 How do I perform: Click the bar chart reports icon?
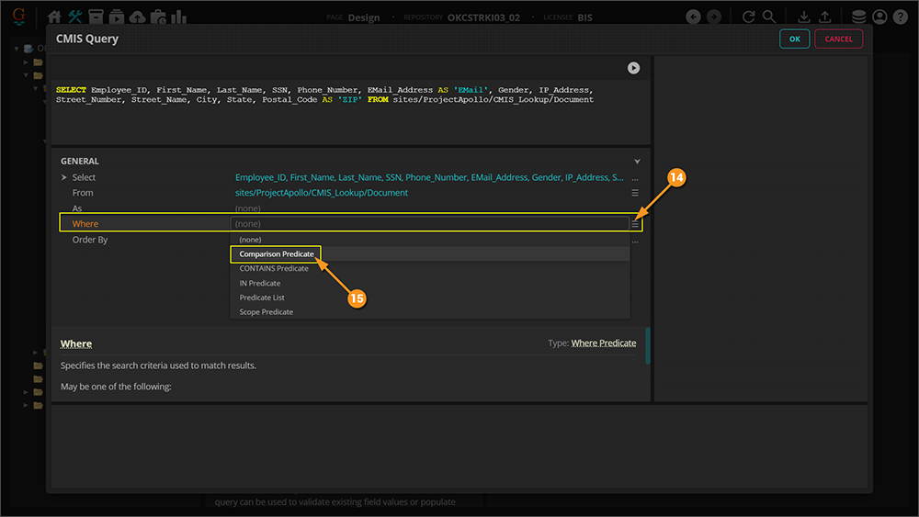[x=178, y=17]
